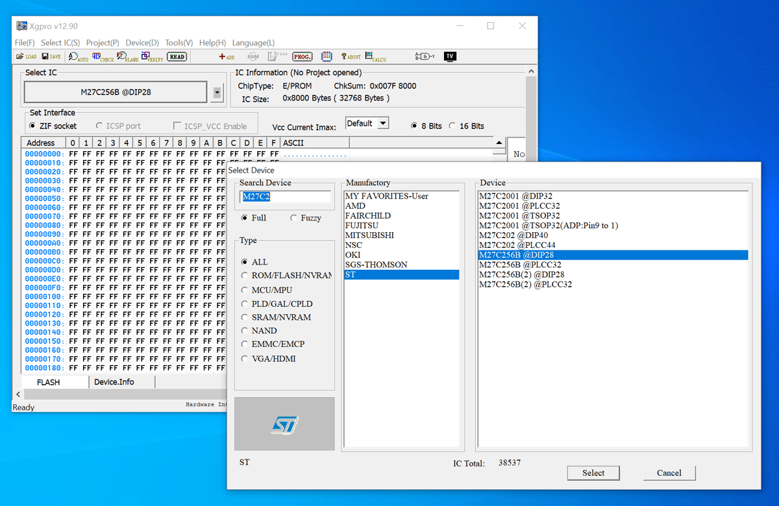Click the SAVE toolbar icon
Viewport: 779px width, 506px height.
pos(51,56)
